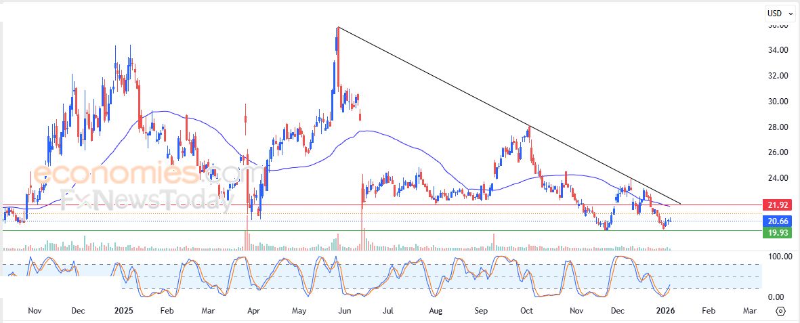Select the 2025 label on time axis
The height and width of the screenshot is (323, 800).
coord(125,311)
